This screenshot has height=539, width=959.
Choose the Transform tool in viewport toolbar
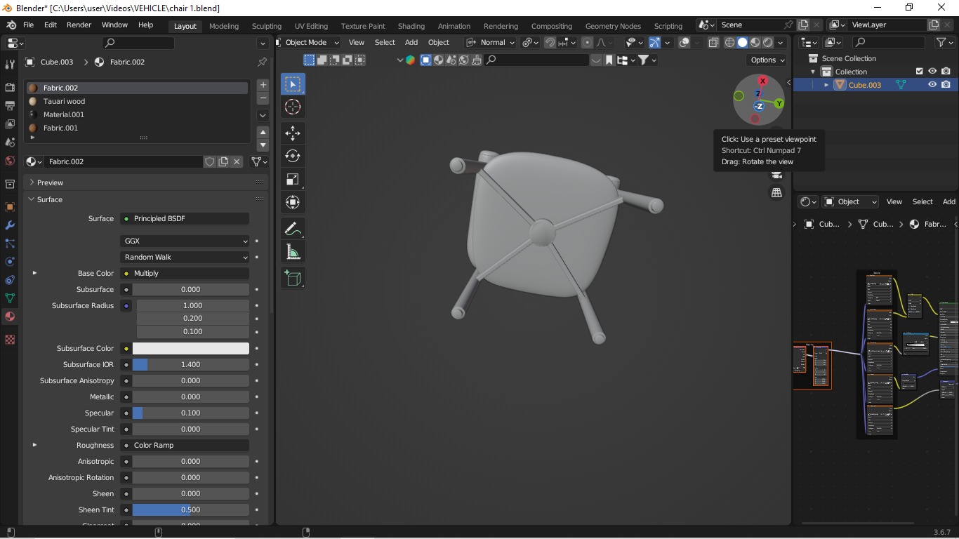[x=293, y=202]
